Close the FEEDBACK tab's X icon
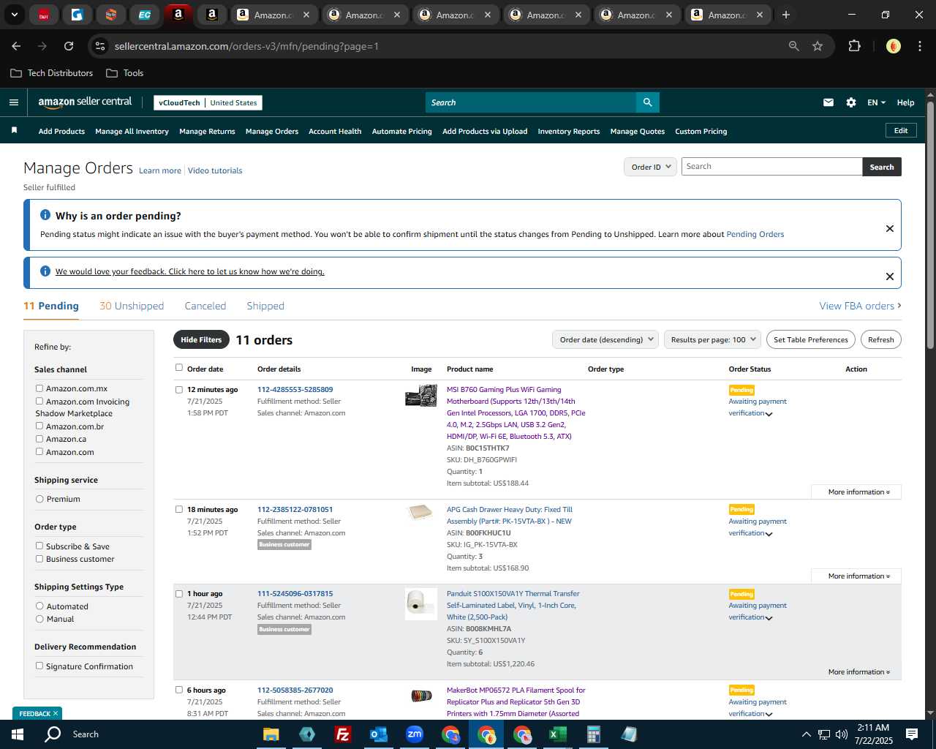Screen dimensions: 936x749 [56, 713]
